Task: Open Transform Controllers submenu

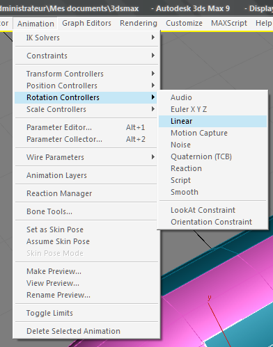Action: 86,74
